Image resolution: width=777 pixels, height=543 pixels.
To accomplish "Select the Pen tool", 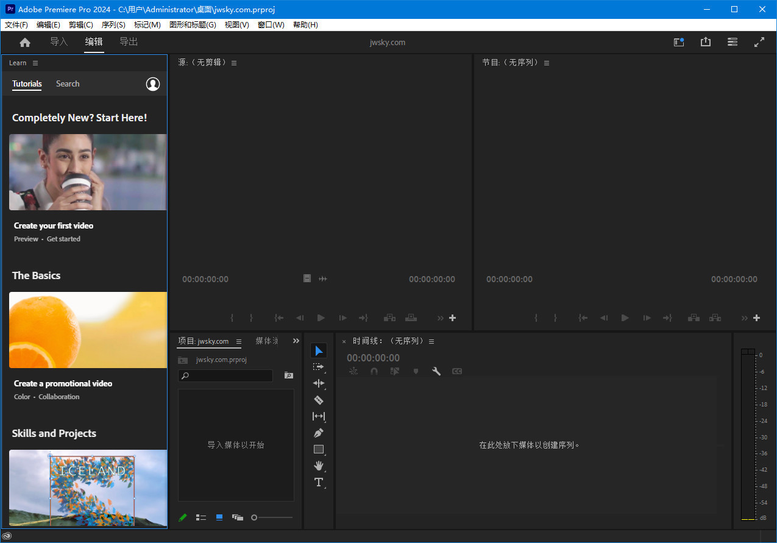I will point(318,433).
